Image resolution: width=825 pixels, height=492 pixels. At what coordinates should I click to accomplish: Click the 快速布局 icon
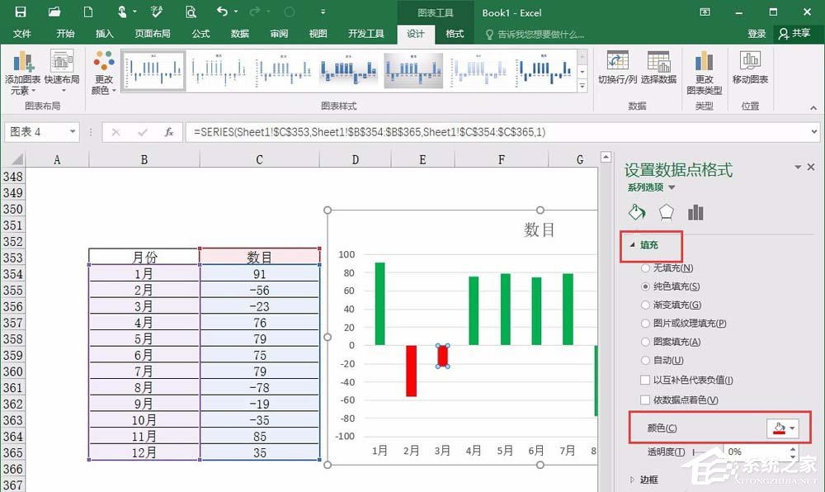(62, 69)
